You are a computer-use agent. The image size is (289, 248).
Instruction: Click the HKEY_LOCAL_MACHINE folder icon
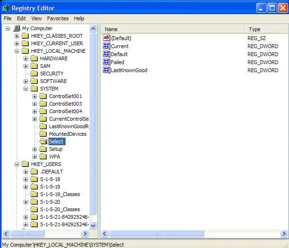pos(25,51)
